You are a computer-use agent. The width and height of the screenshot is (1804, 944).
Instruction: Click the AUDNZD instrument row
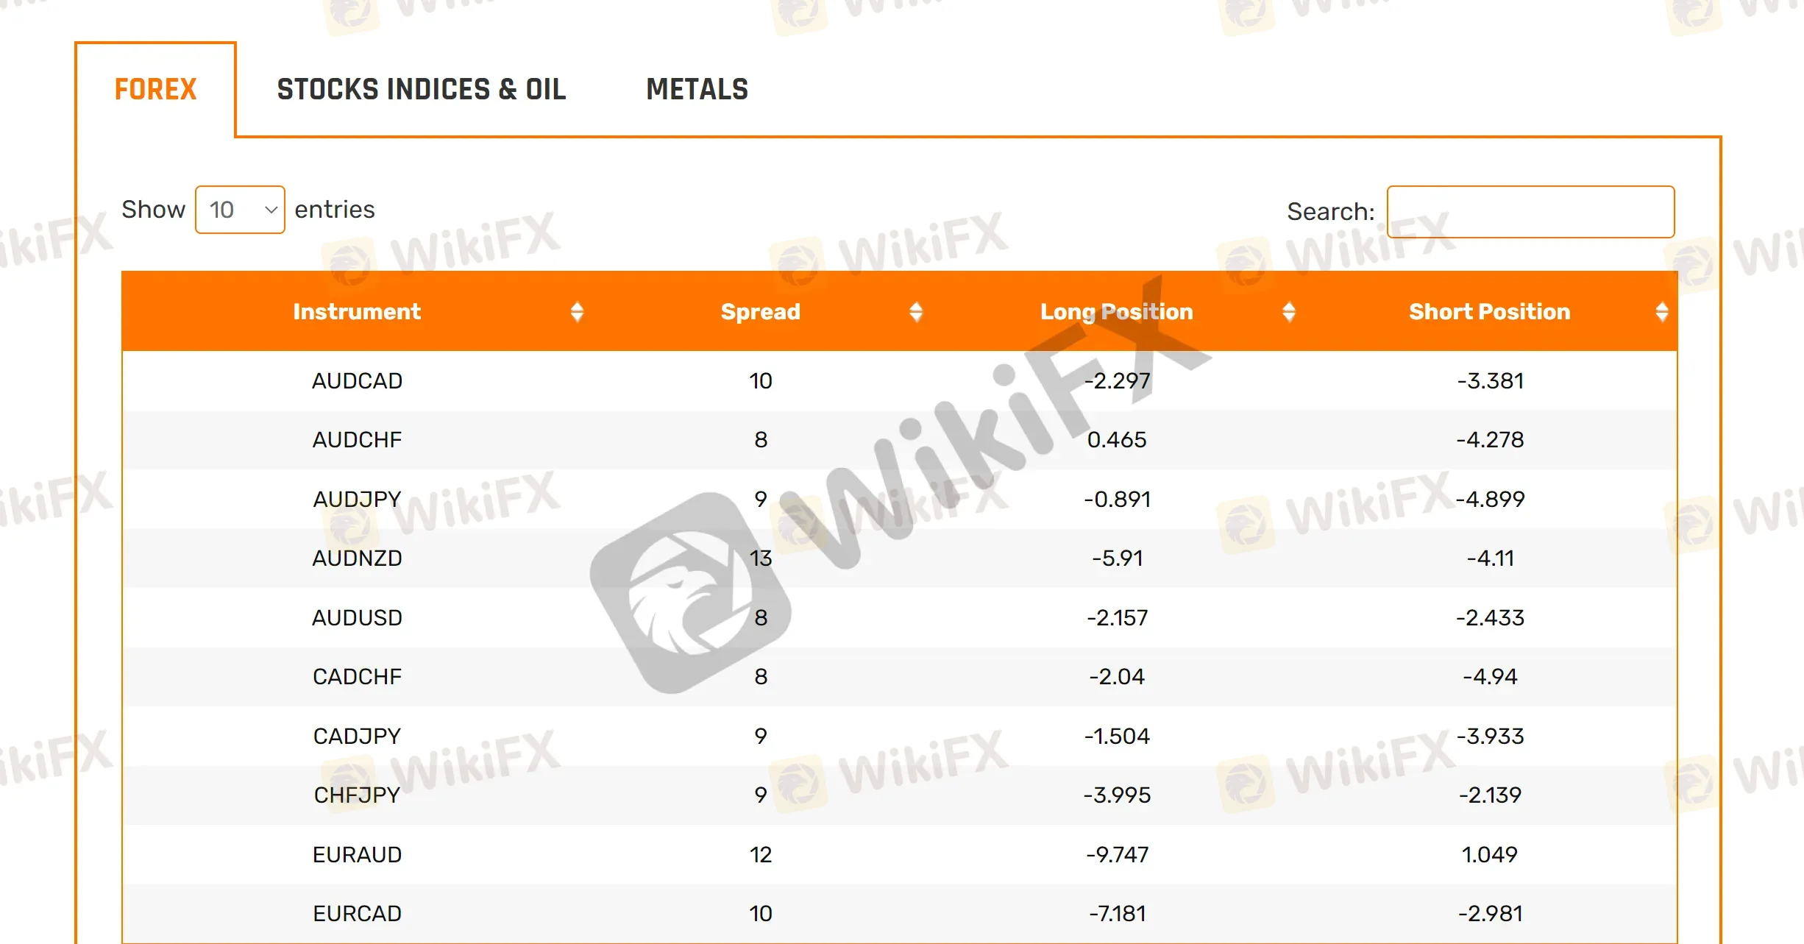click(902, 558)
